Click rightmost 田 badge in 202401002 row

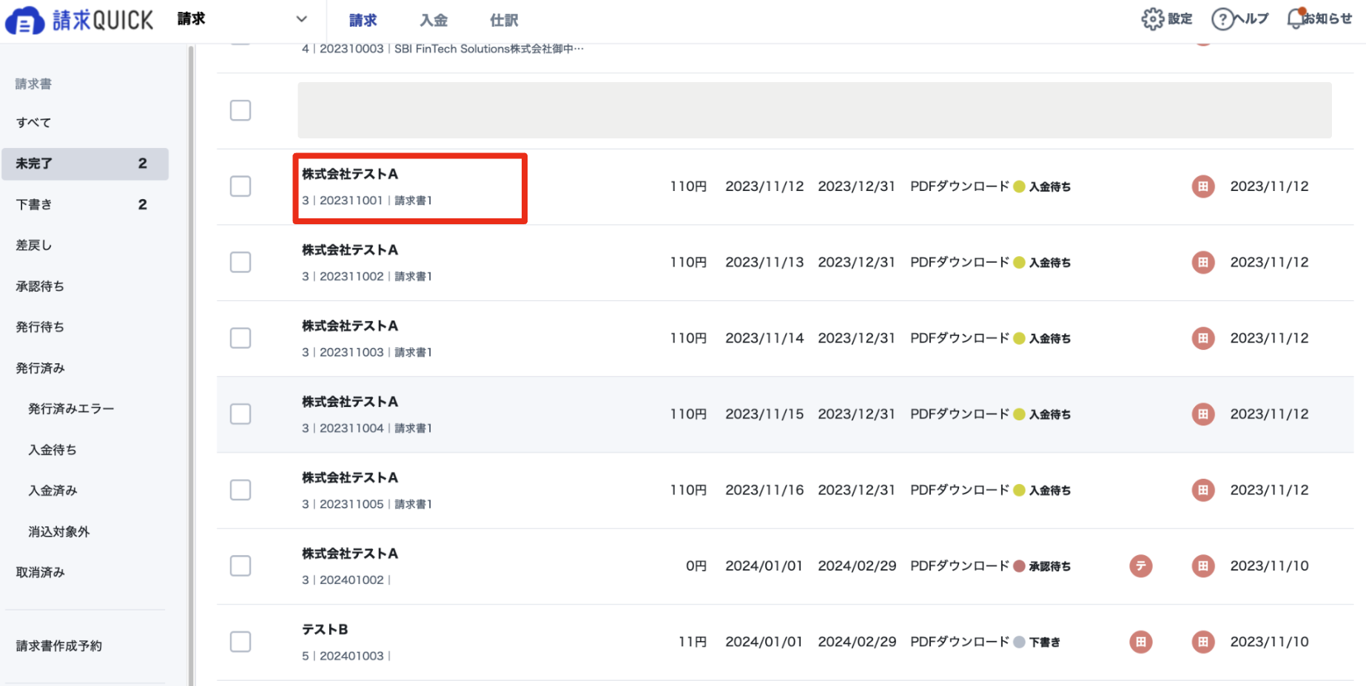pos(1203,566)
